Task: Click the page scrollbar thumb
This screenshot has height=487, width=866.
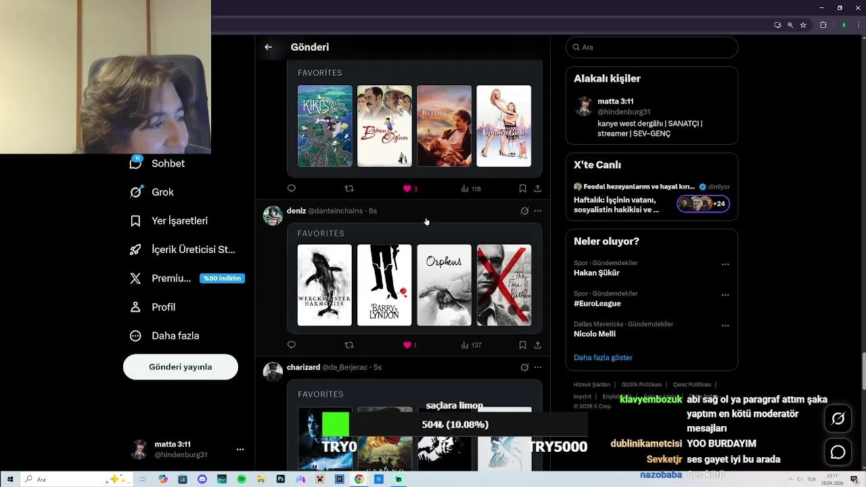Action: coord(863,371)
